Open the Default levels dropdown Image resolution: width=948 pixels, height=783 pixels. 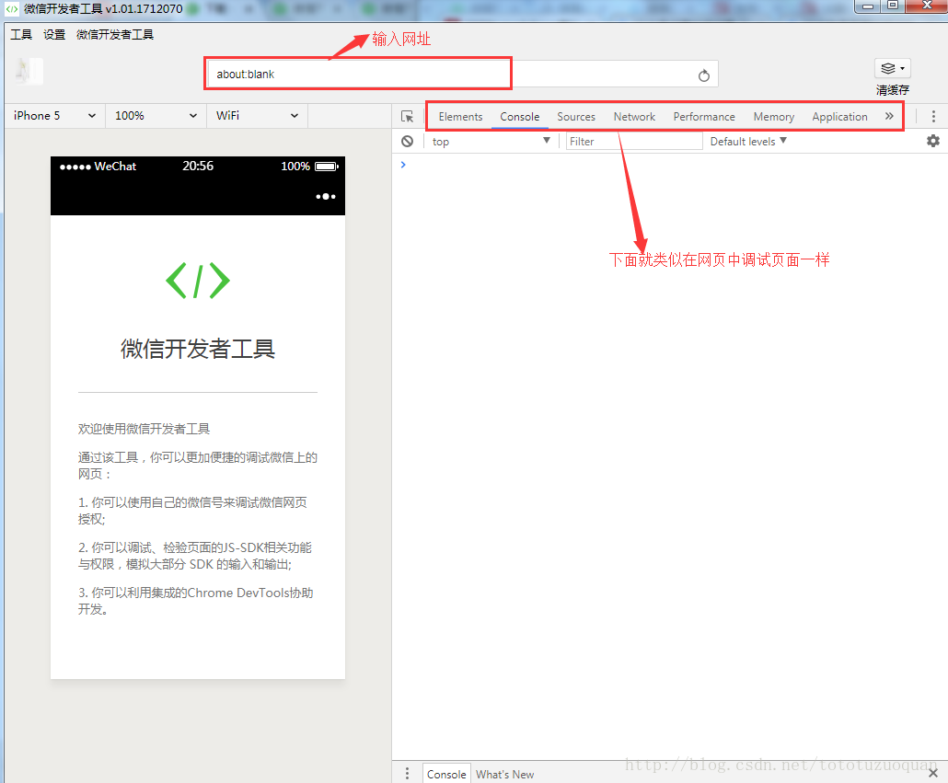pos(748,142)
